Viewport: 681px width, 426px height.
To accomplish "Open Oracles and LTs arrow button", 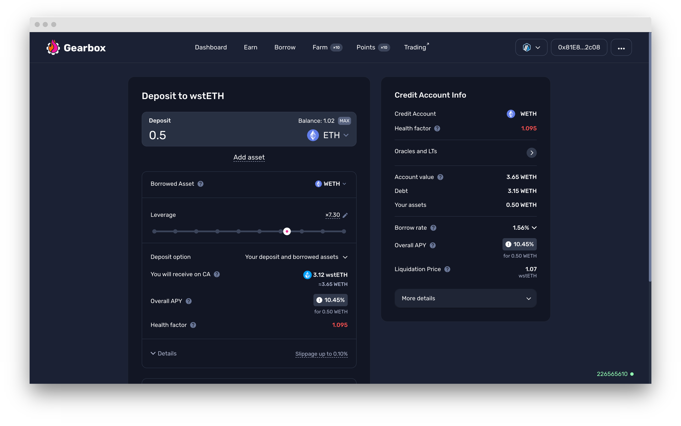I will (531, 153).
